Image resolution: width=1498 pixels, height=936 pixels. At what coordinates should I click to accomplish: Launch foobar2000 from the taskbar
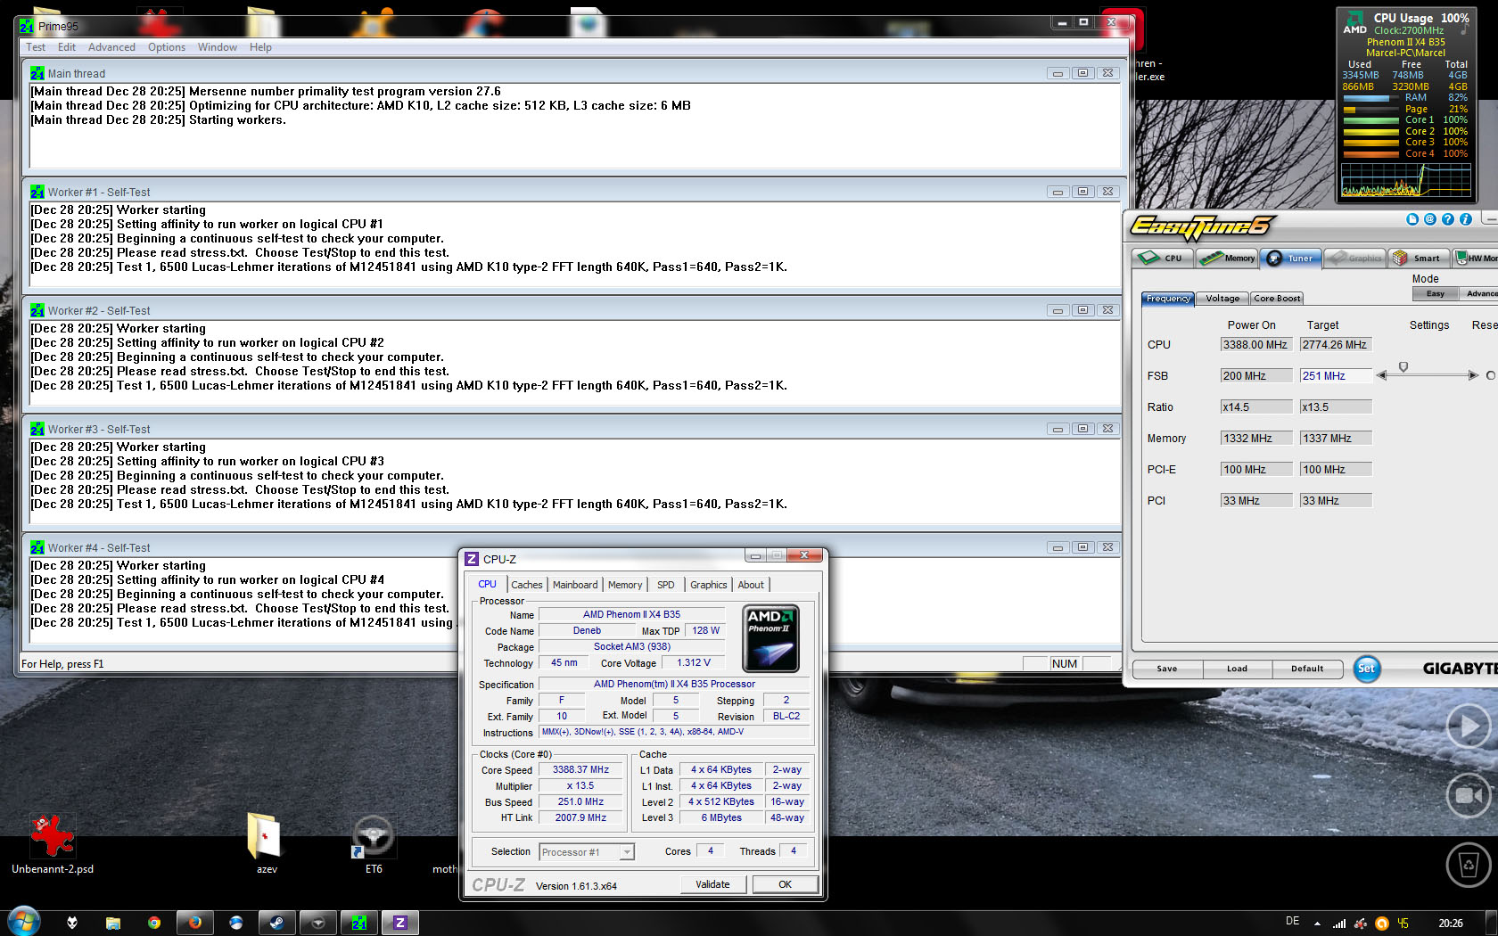pos(72,923)
